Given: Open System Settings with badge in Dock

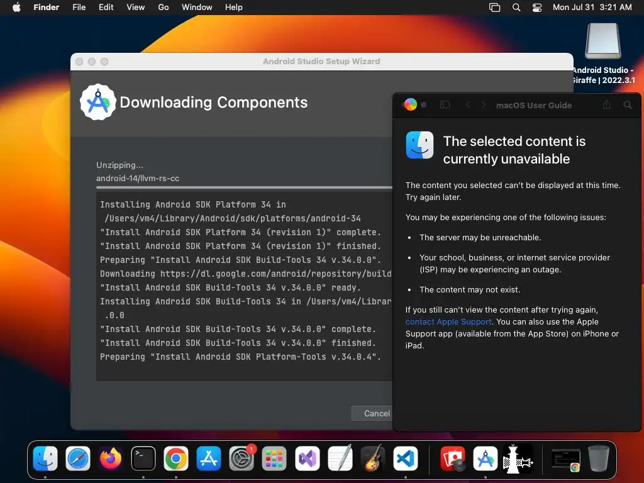Looking at the screenshot, I should click(241, 458).
